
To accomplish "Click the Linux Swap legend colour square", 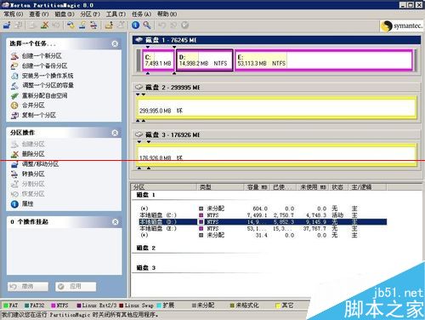I will (122, 306).
